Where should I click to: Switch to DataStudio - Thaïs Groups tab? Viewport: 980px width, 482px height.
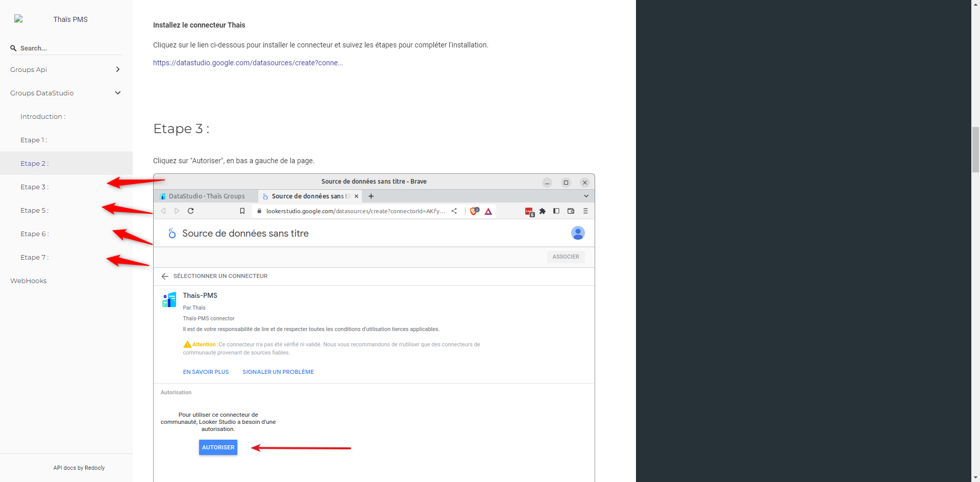coord(206,196)
